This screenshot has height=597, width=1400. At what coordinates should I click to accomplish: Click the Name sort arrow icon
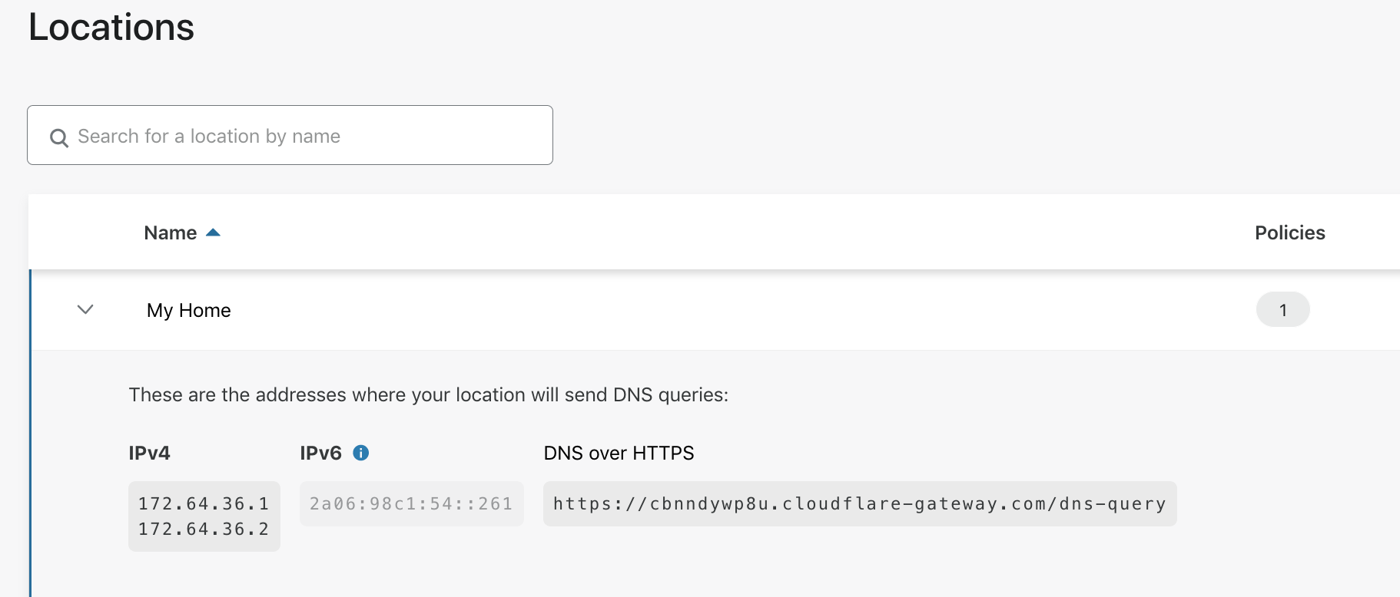point(213,233)
